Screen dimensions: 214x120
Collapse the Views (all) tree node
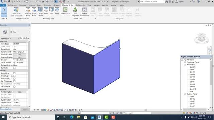pos(182,60)
